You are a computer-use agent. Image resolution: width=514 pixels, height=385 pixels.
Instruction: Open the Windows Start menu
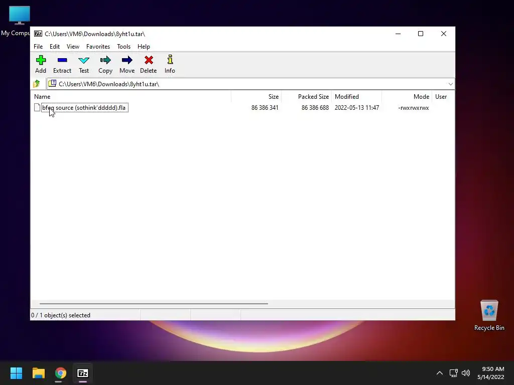point(16,373)
